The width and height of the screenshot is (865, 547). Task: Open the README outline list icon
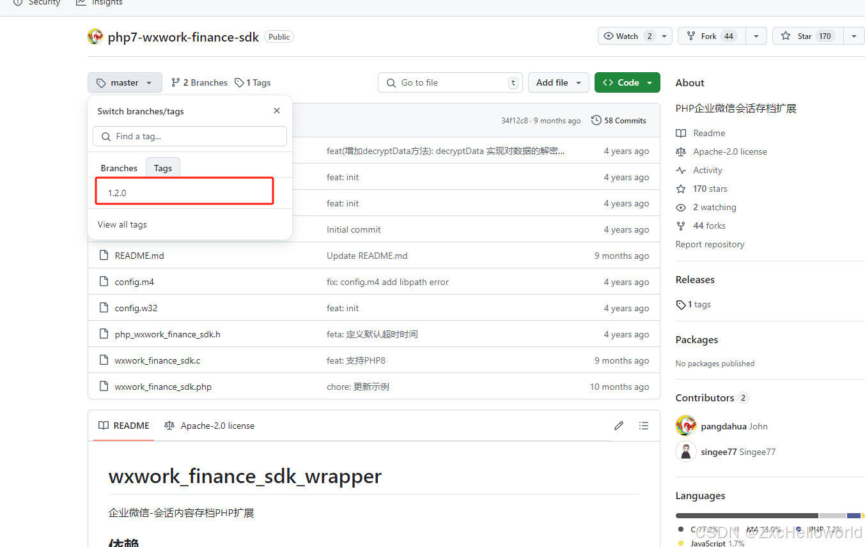click(x=644, y=426)
